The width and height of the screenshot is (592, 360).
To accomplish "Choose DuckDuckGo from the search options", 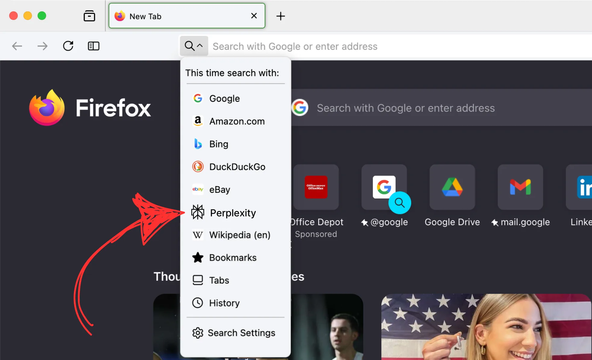I will tap(237, 167).
